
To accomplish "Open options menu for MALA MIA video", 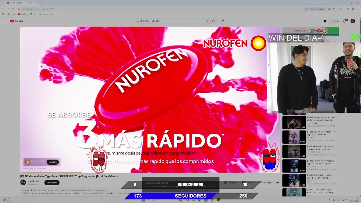I will coord(338,132).
